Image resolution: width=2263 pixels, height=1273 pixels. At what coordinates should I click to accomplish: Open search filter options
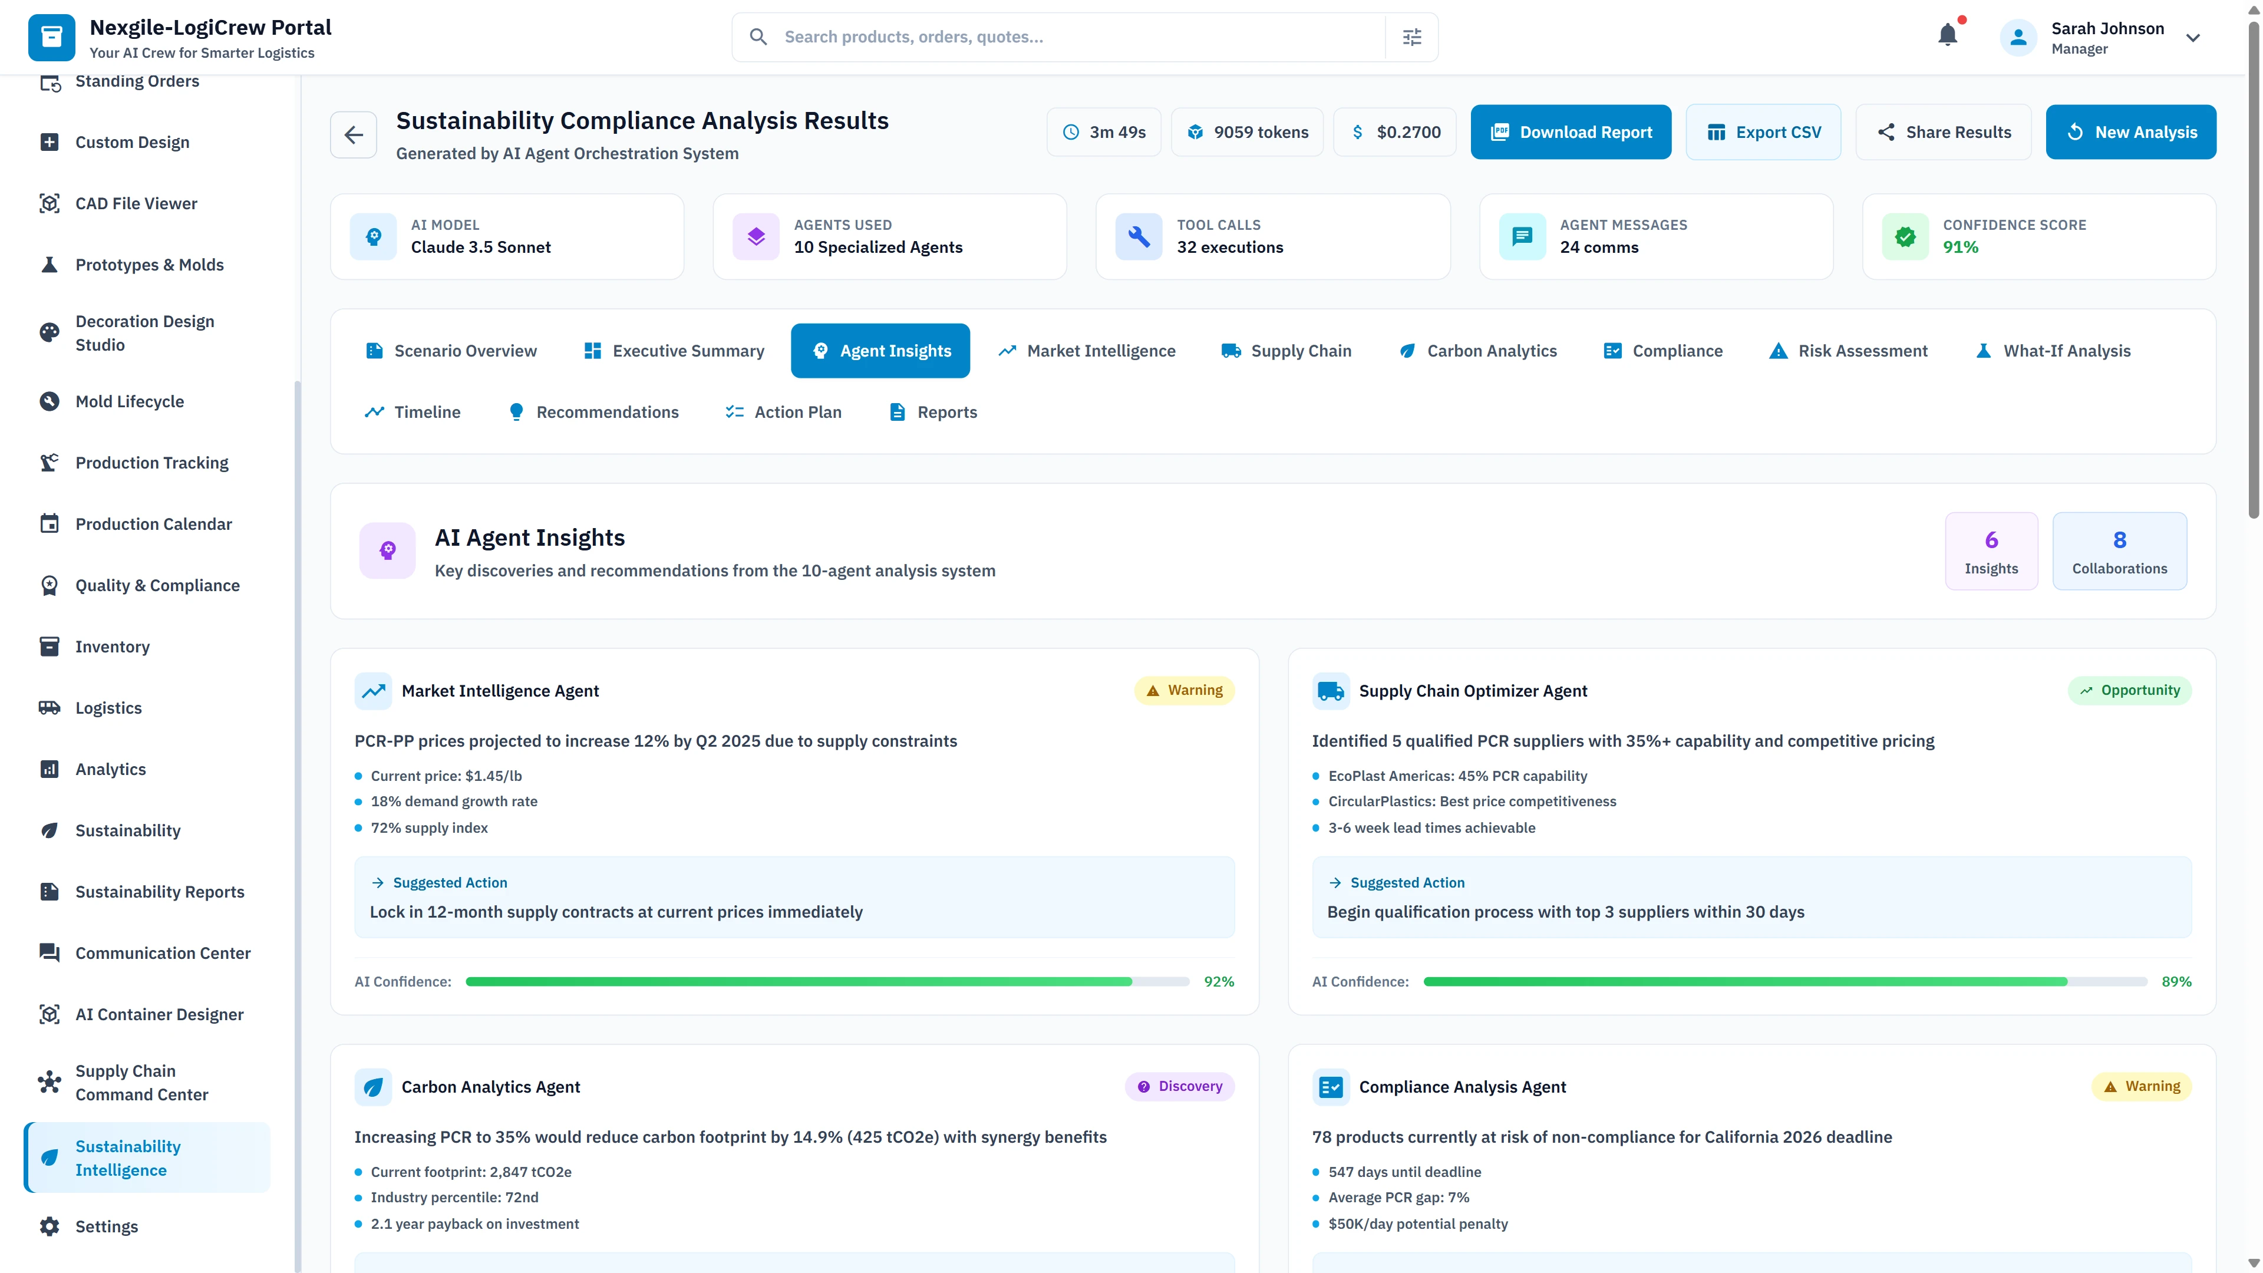click(1412, 36)
